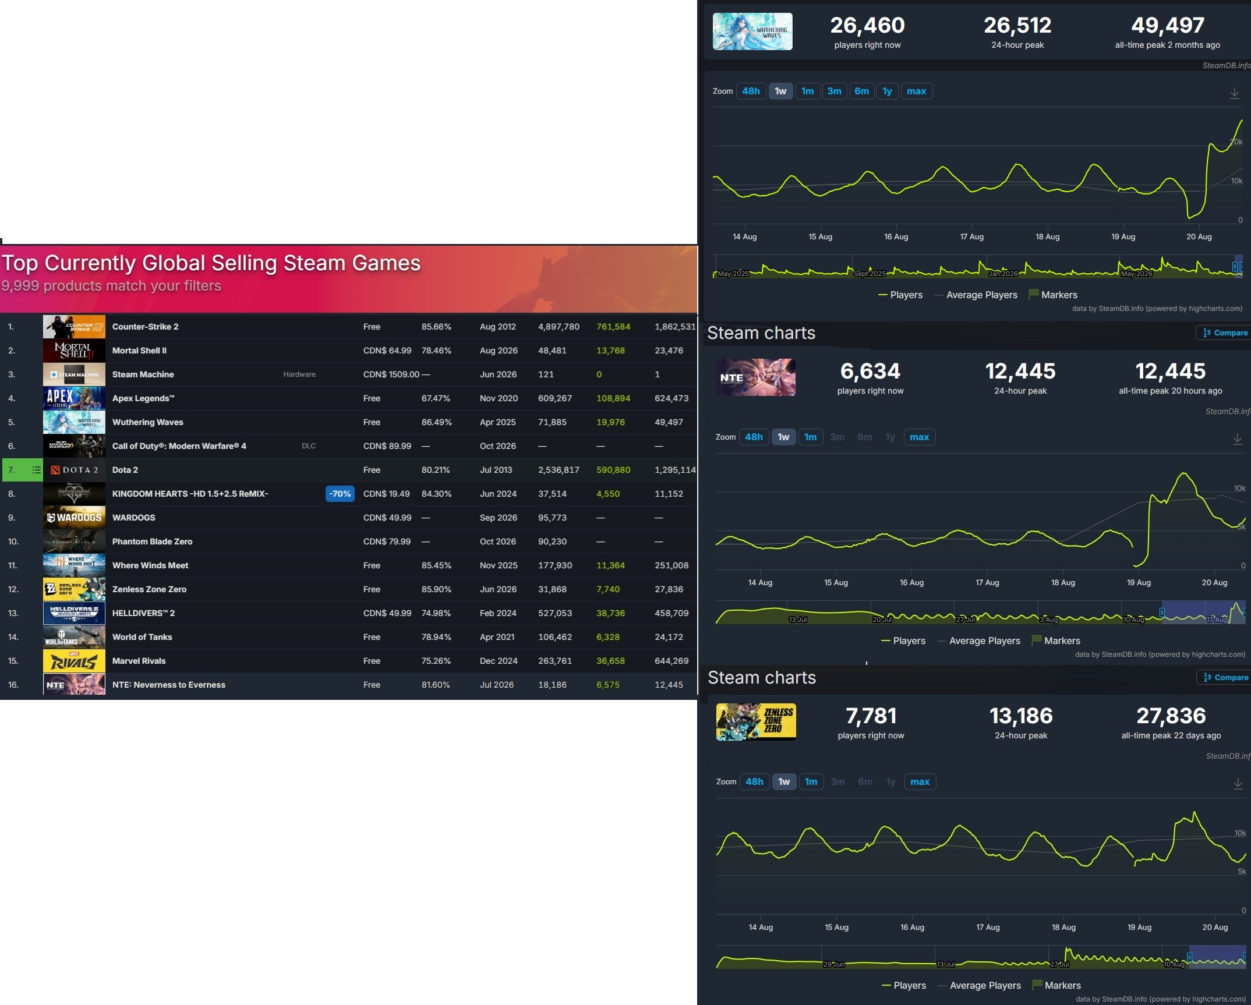Toggle Markers series in Zenless Zone Zero legend

1056,985
